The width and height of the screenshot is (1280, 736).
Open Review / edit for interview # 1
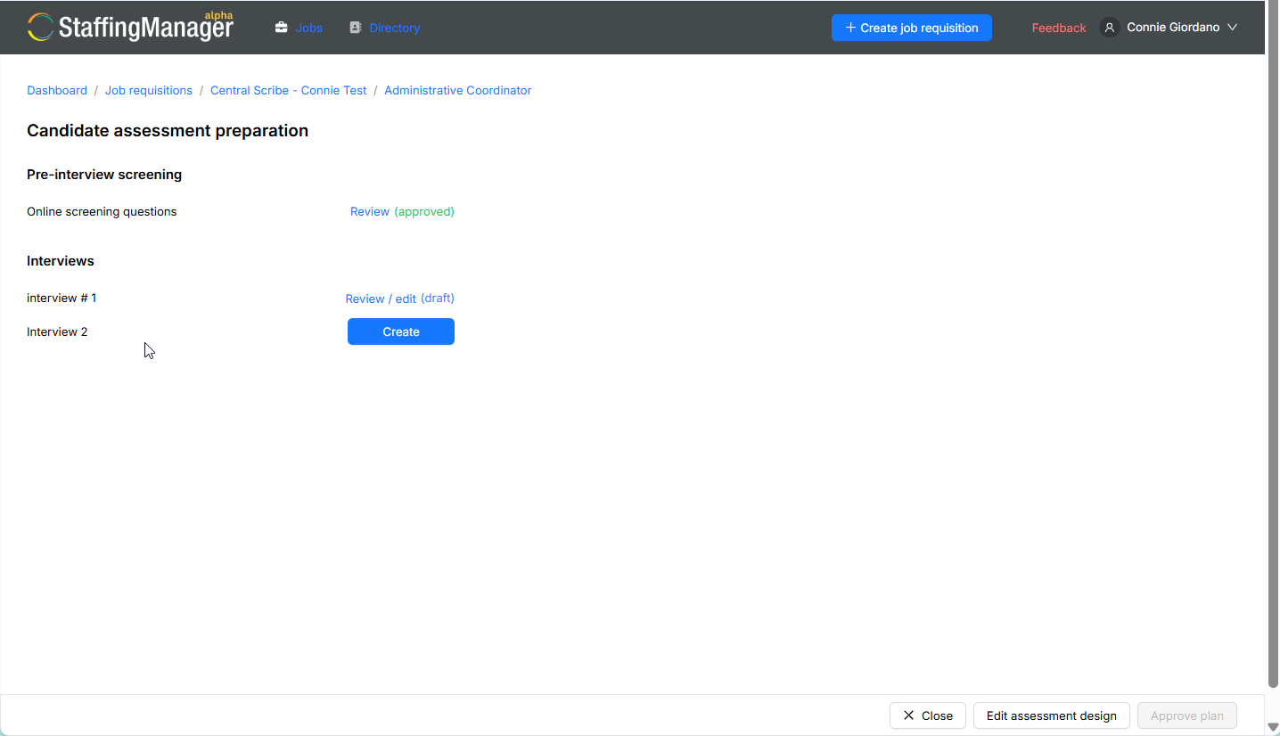point(381,298)
